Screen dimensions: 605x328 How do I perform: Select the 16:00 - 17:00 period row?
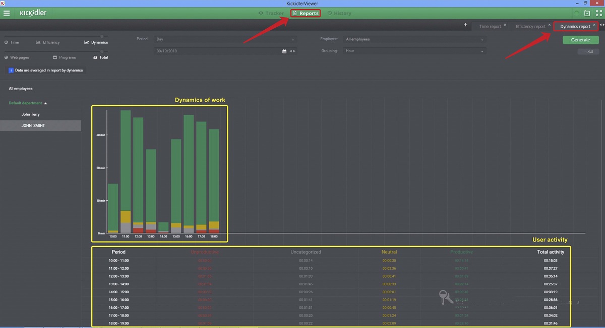click(x=331, y=307)
